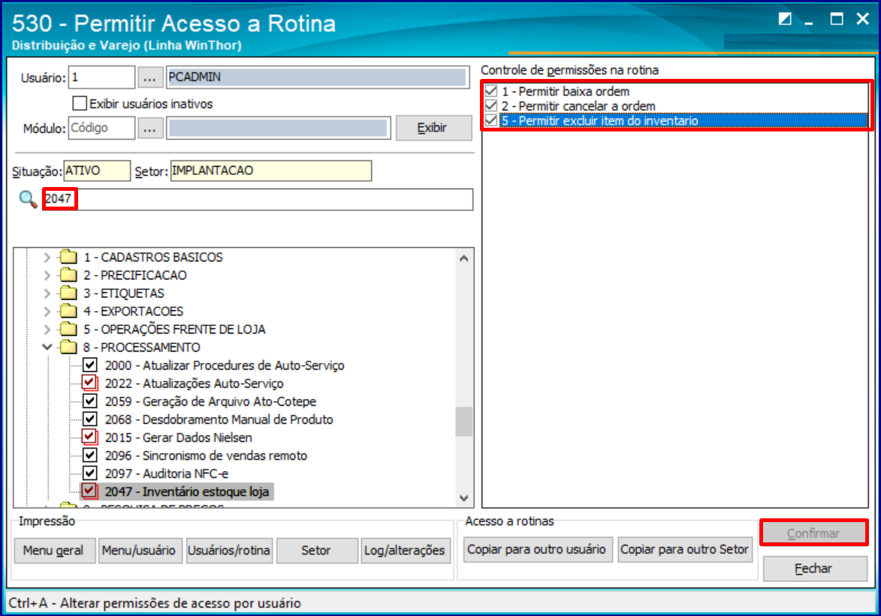
Task: Click the Menu/usuário print button
Action: click(x=139, y=550)
